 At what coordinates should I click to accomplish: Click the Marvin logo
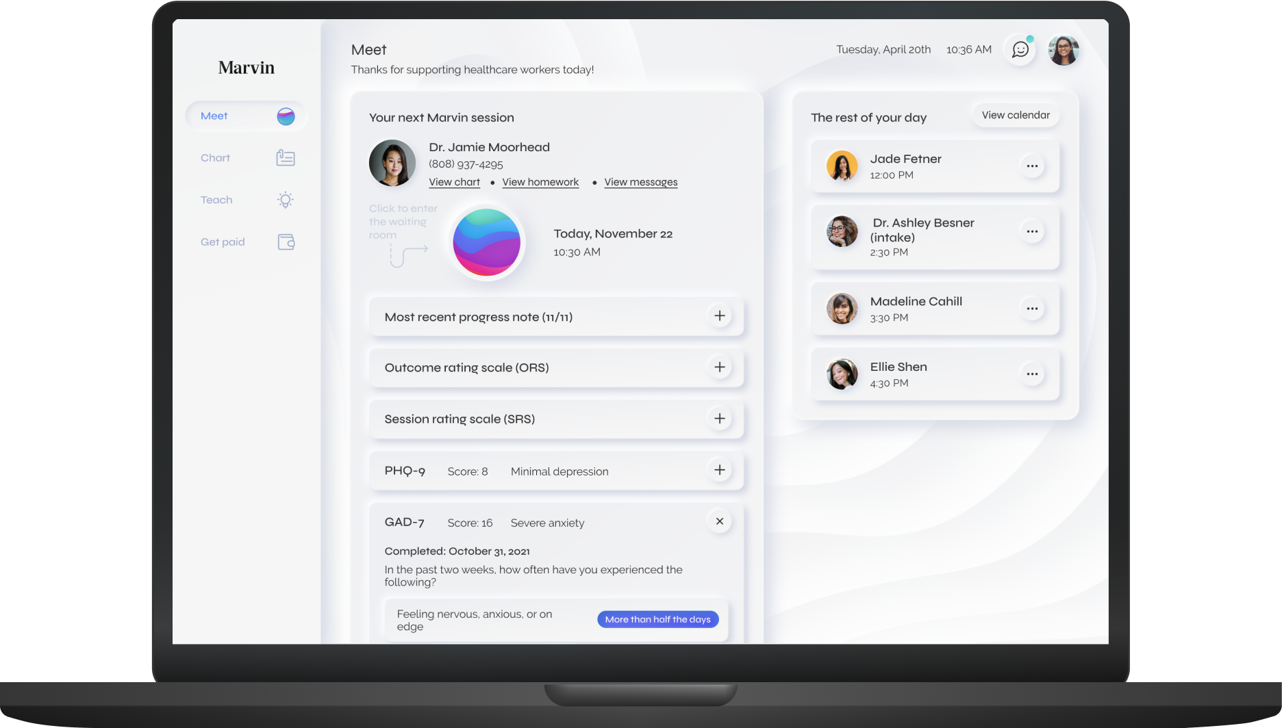click(247, 68)
